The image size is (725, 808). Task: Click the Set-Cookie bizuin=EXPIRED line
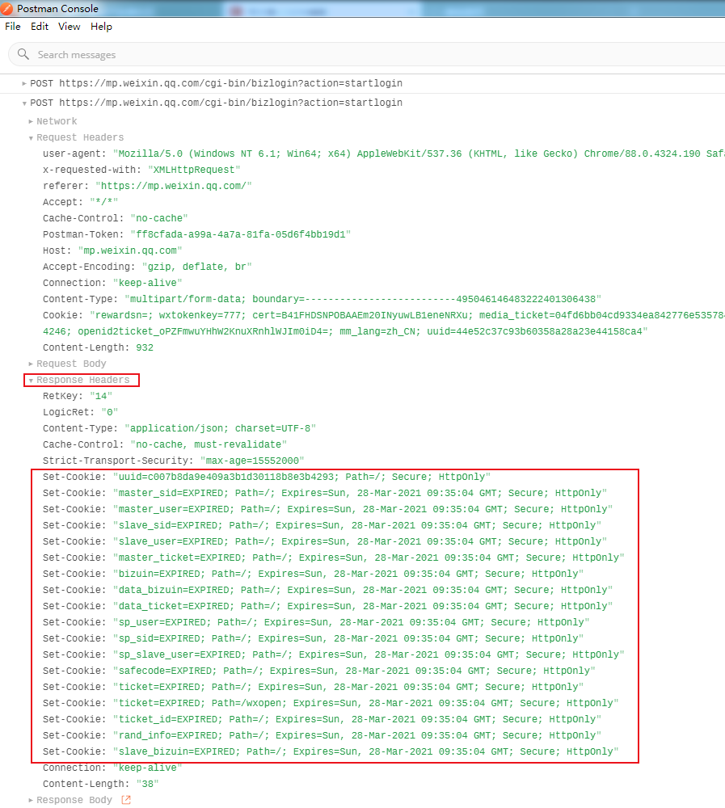point(314,574)
